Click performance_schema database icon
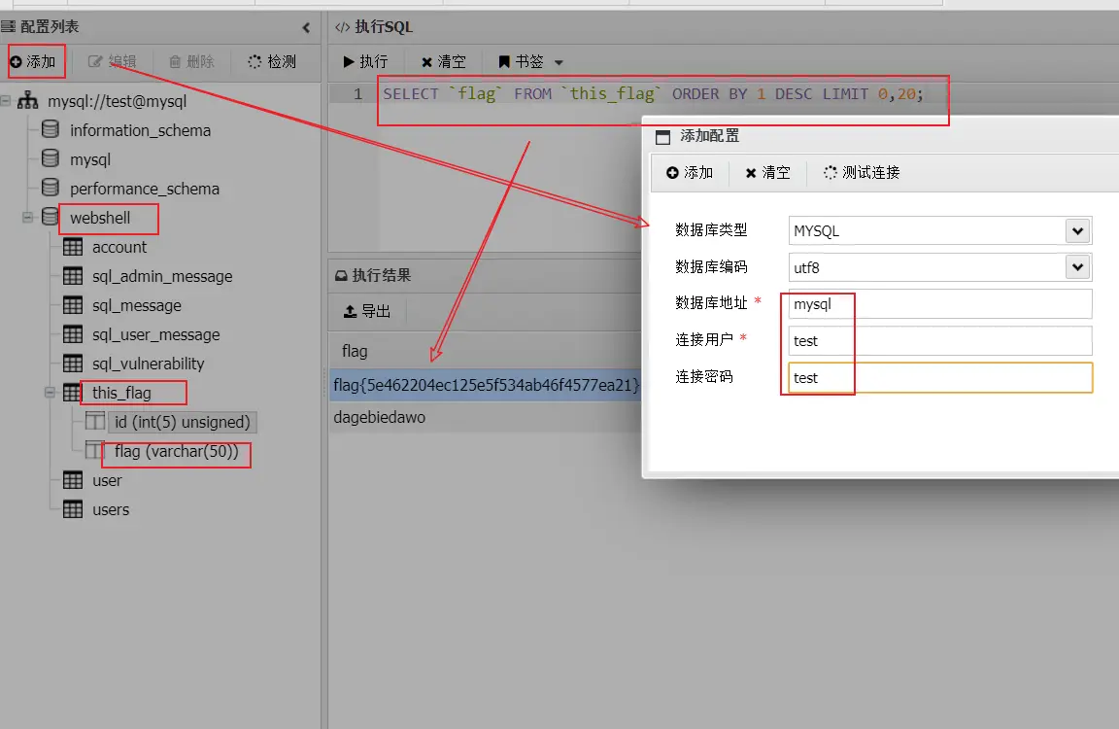The width and height of the screenshot is (1119, 729). (50, 188)
